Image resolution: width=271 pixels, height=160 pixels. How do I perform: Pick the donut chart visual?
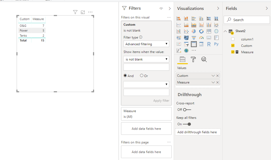[x=201, y=31]
